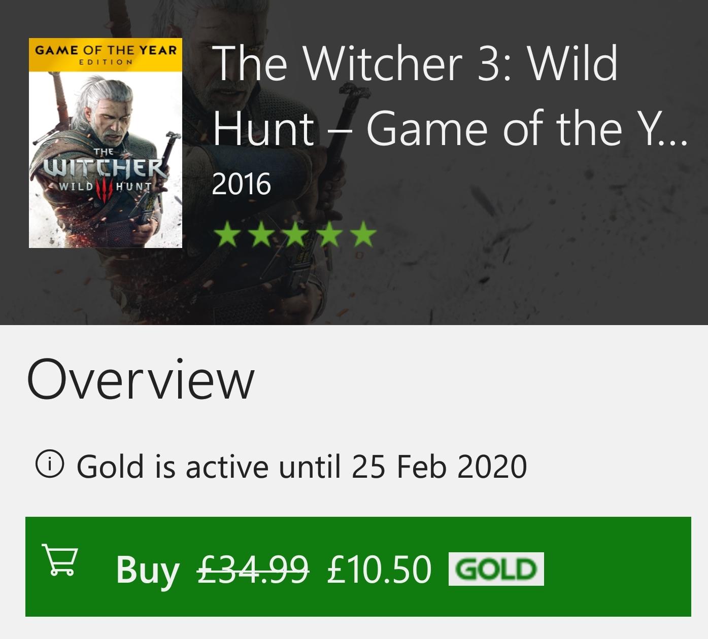Viewport: 708px width, 639px height.
Task: Select the fourth rating star
Action: [x=329, y=235]
